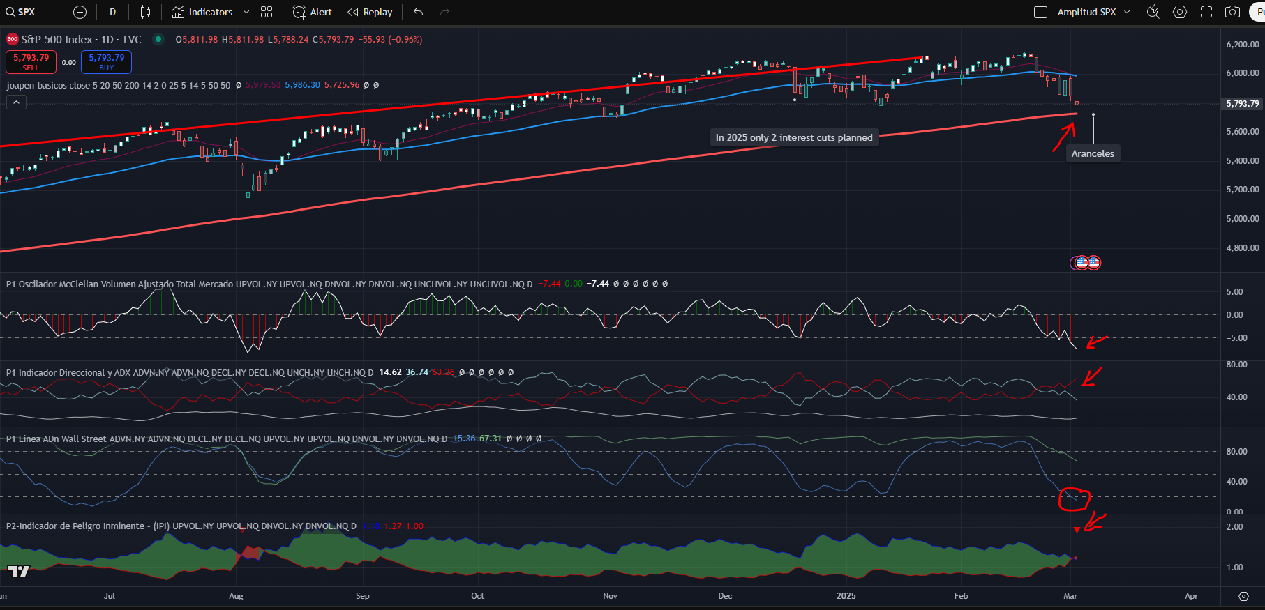Open the layout setup square icon
Viewport: 1265px width, 610px height.
tap(1040, 12)
